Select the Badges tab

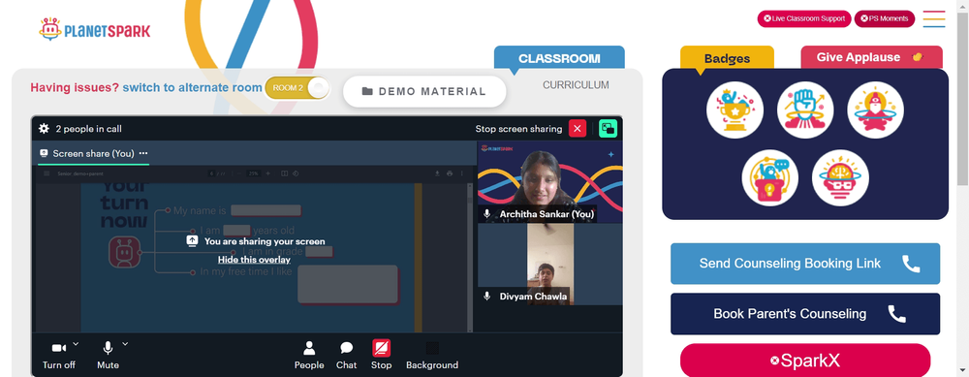point(727,59)
